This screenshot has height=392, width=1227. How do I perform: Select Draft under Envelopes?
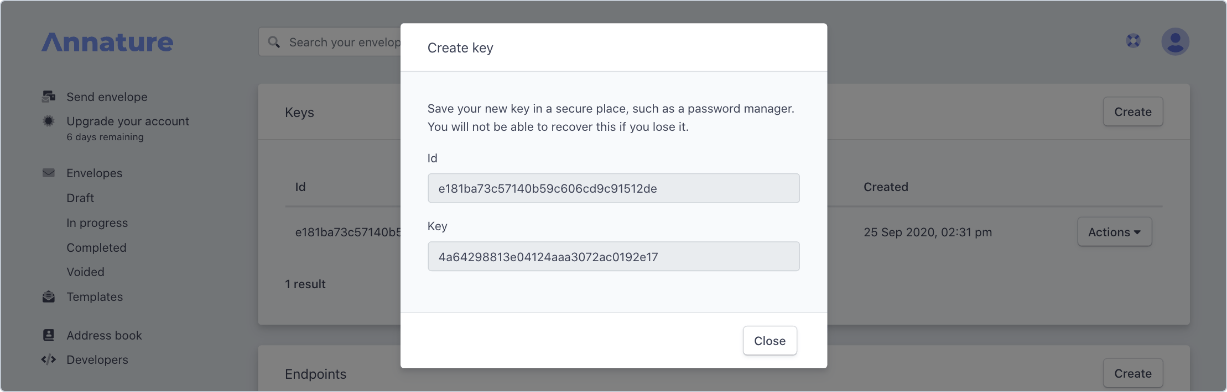click(80, 198)
